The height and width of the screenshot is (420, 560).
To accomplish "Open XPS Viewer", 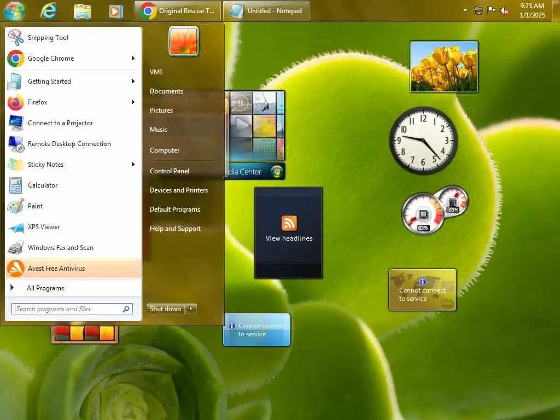I will pos(73,227).
